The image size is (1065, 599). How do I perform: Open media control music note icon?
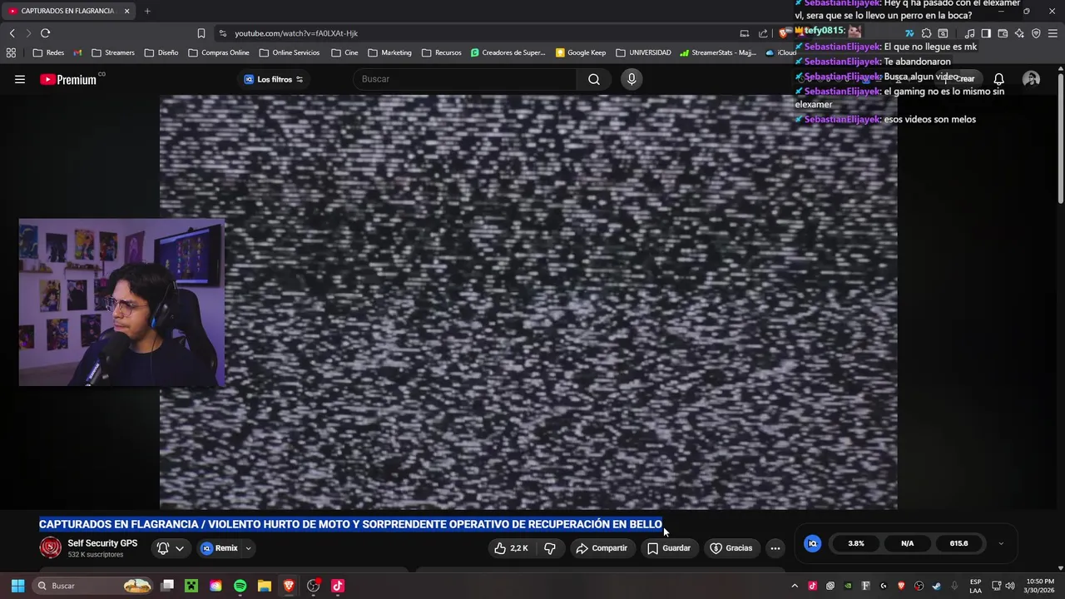tap(969, 33)
